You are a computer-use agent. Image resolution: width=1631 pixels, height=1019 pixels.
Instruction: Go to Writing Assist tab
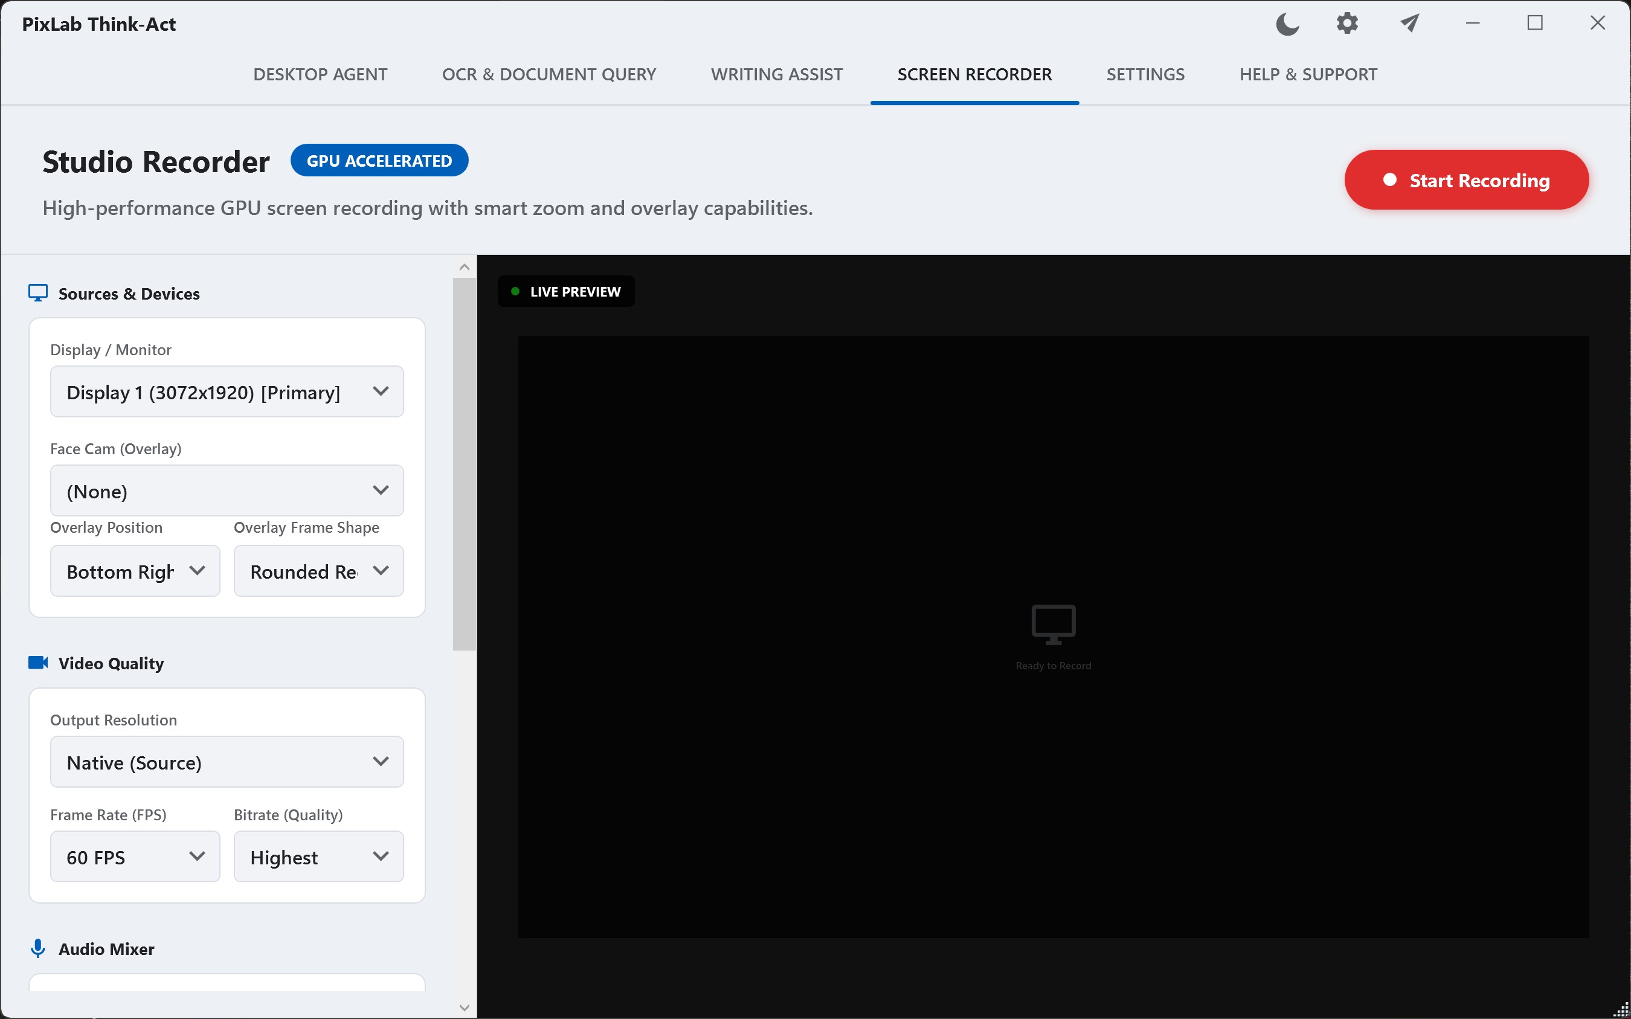pyautogui.click(x=776, y=74)
